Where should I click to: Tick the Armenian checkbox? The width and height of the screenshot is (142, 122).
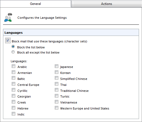click(x=13, y=72)
